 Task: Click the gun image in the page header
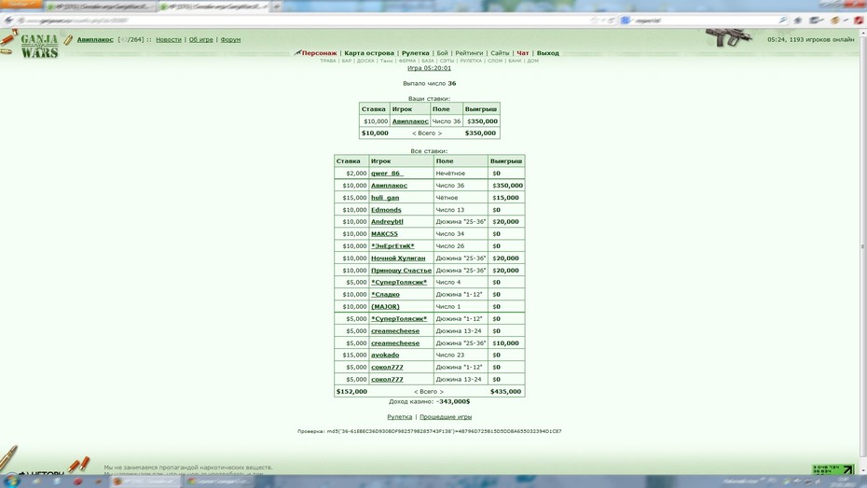(728, 37)
